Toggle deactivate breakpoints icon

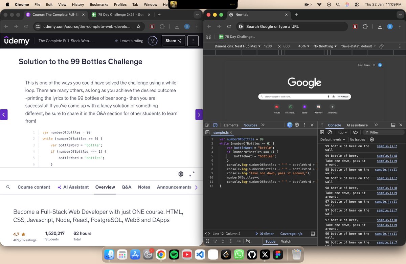click(x=248, y=241)
